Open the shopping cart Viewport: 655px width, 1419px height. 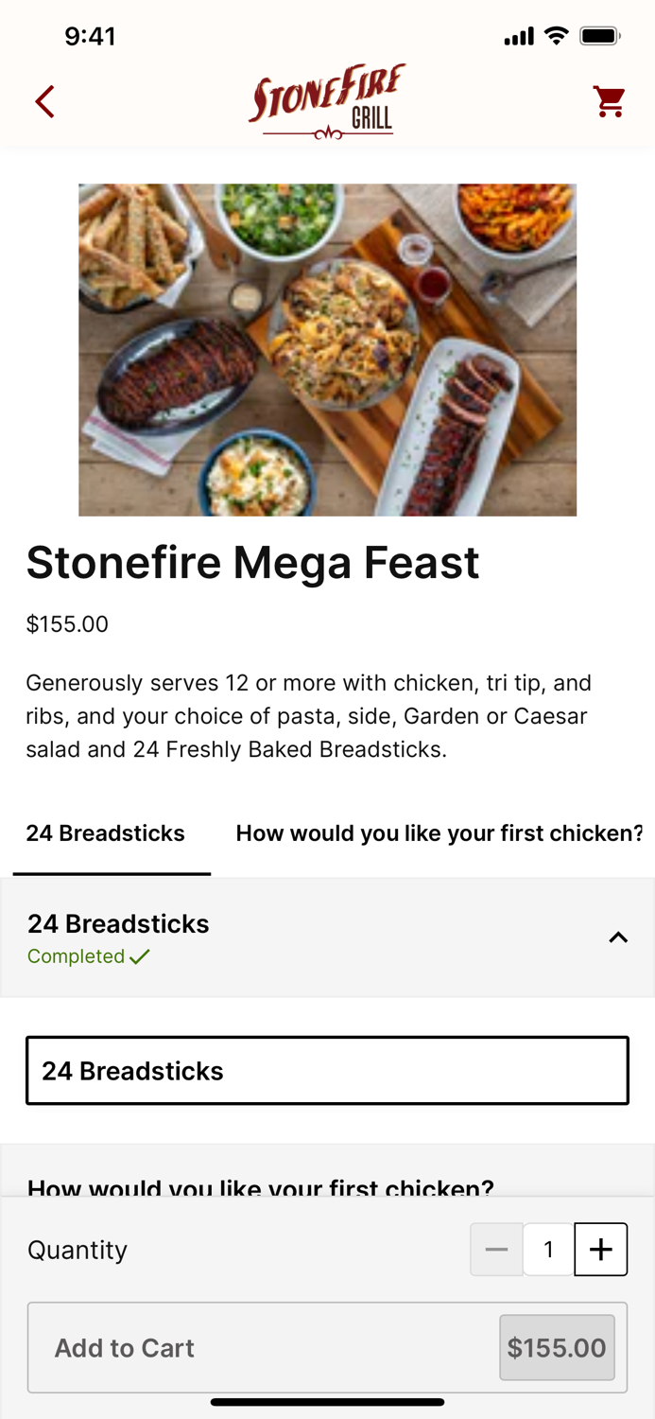click(x=610, y=101)
